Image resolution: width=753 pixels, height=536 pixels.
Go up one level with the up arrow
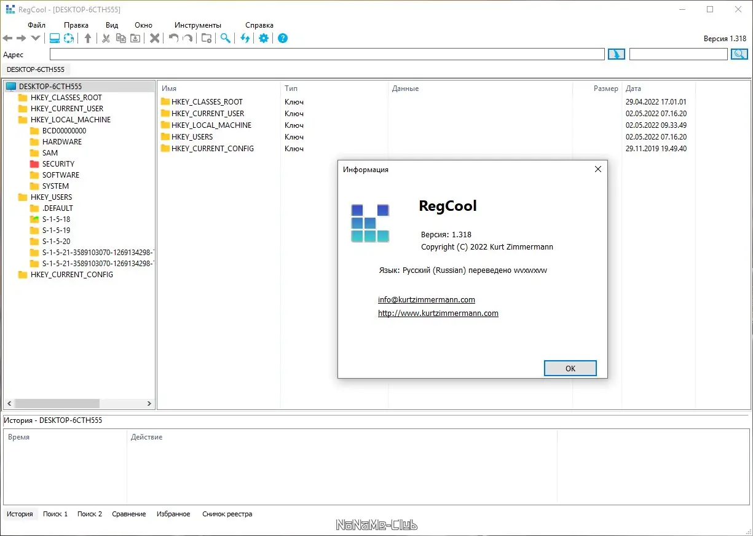click(x=88, y=38)
